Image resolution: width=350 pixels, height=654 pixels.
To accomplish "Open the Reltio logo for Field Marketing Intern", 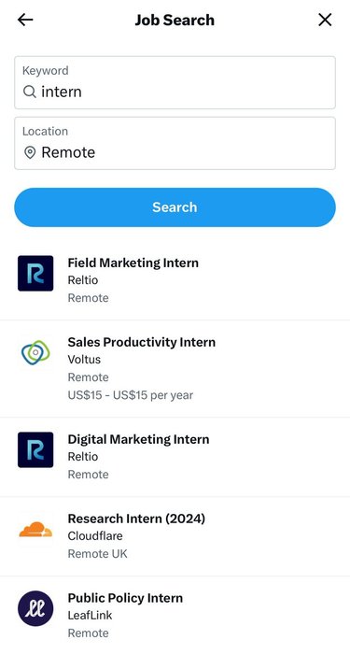I will click(x=35, y=273).
